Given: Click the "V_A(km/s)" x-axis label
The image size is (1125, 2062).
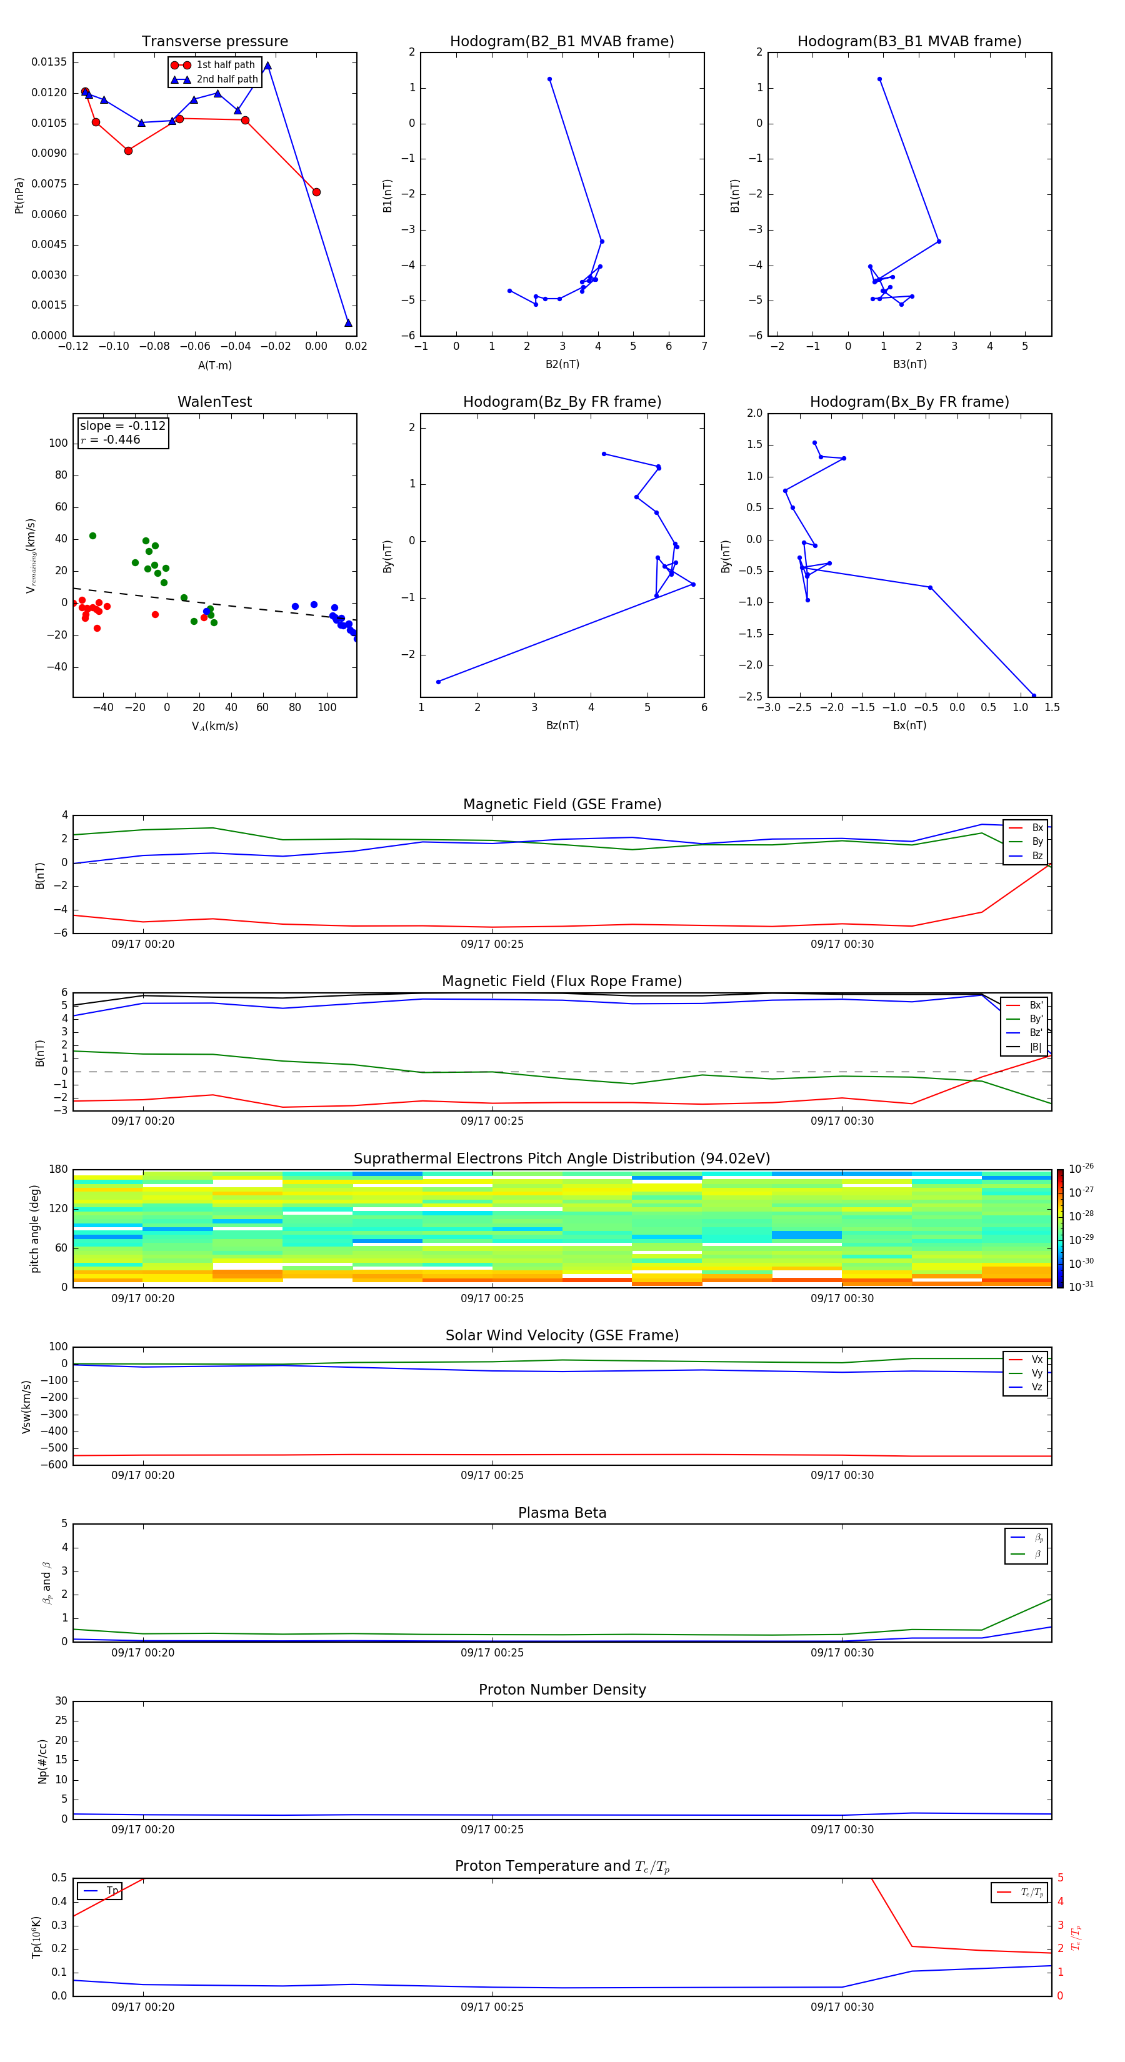Looking at the screenshot, I should tap(214, 726).
